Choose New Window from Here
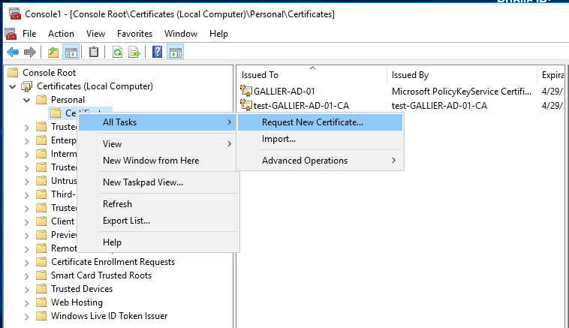 157,161
